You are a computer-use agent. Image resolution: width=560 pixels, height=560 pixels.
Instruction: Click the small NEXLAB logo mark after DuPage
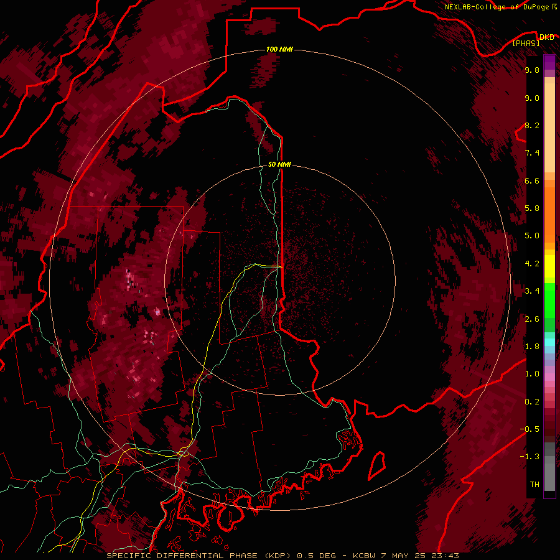coord(554,7)
